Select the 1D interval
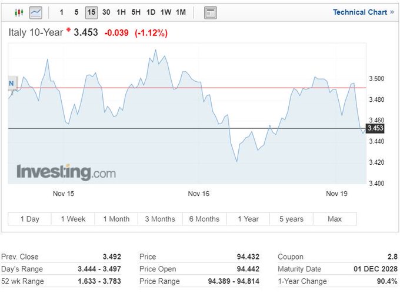This screenshot has height=296, width=400. [x=151, y=12]
